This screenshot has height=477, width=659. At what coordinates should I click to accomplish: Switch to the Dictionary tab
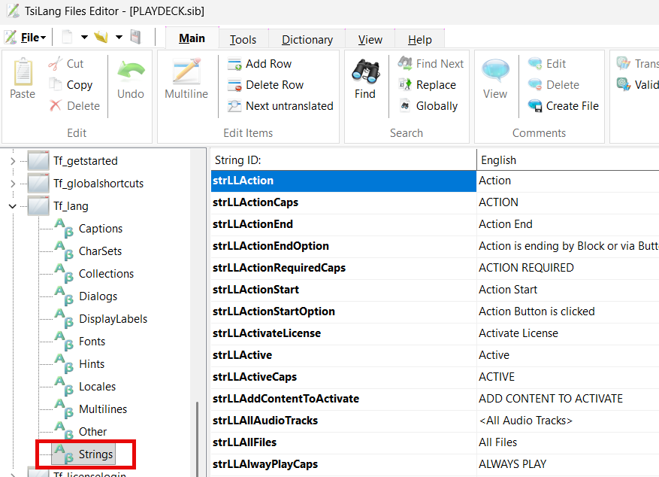(x=307, y=40)
